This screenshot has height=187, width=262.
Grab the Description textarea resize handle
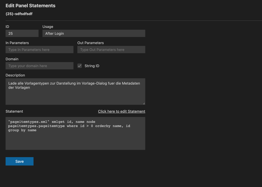pos(144,103)
